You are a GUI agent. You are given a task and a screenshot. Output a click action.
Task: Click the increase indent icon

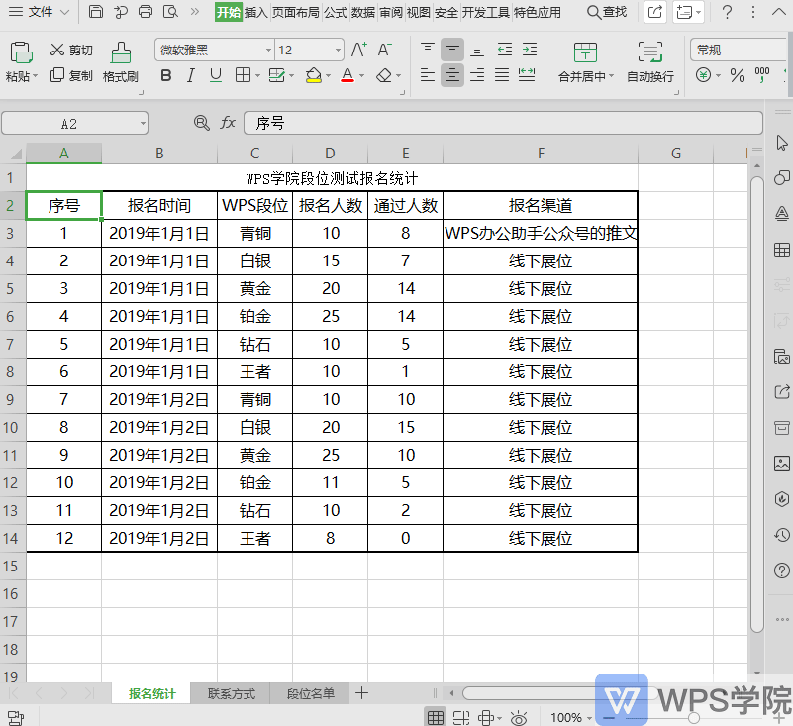530,50
